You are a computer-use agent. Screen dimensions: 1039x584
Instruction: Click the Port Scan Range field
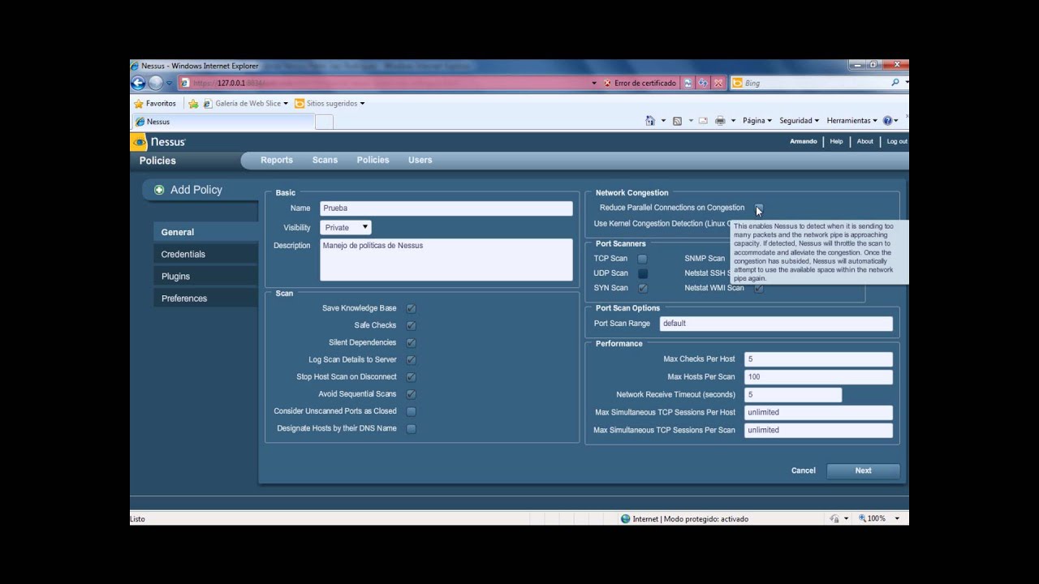click(x=776, y=324)
